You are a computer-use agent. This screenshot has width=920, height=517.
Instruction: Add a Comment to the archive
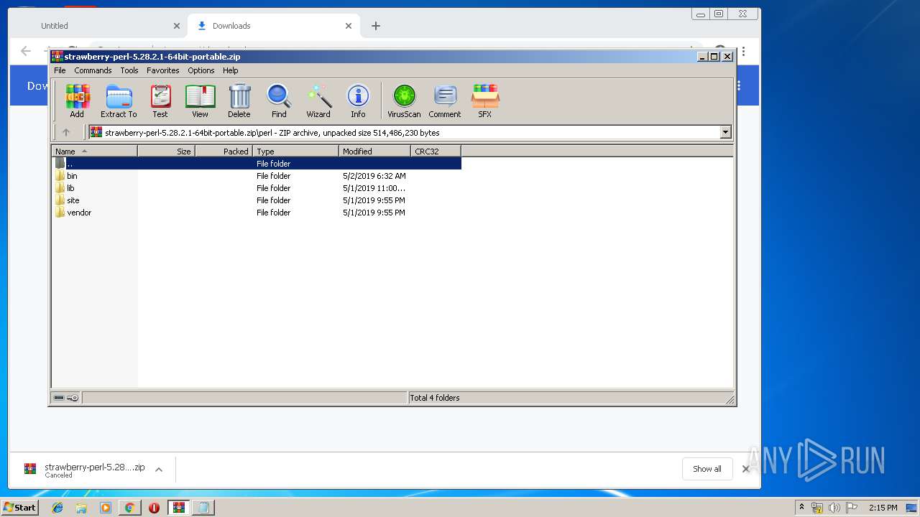click(445, 101)
